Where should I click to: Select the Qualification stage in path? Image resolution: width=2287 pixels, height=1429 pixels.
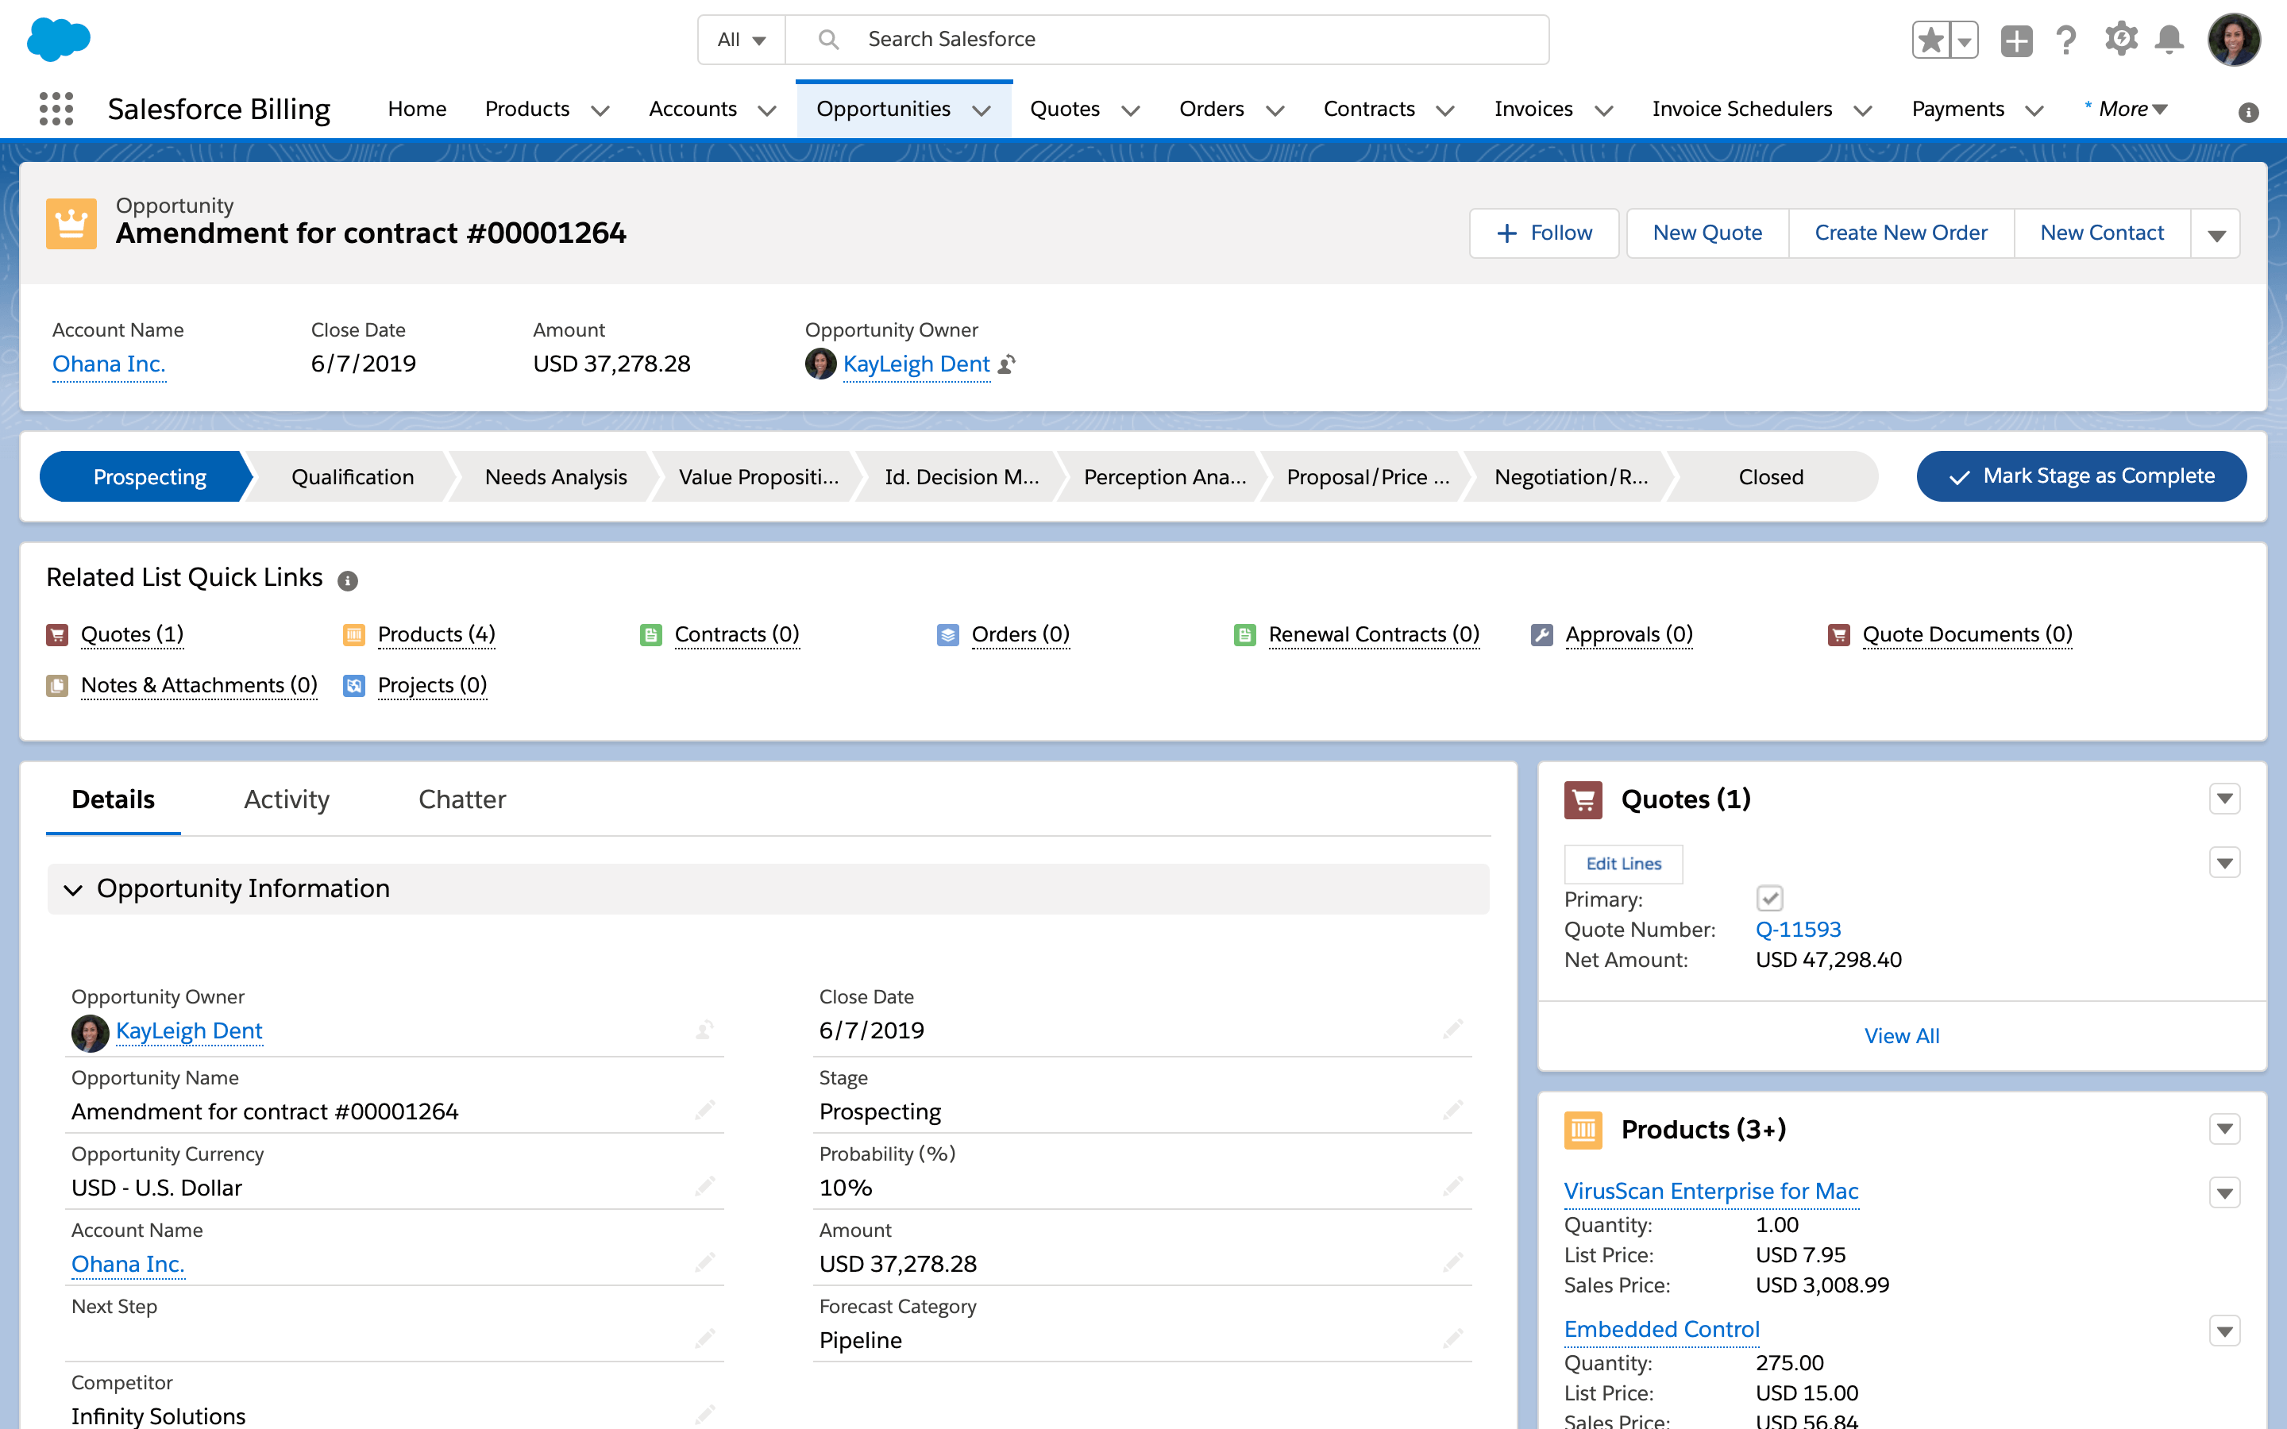point(352,477)
